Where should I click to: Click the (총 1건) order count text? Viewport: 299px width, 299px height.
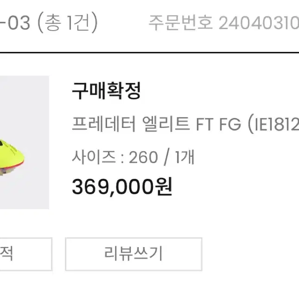pyautogui.click(x=68, y=23)
